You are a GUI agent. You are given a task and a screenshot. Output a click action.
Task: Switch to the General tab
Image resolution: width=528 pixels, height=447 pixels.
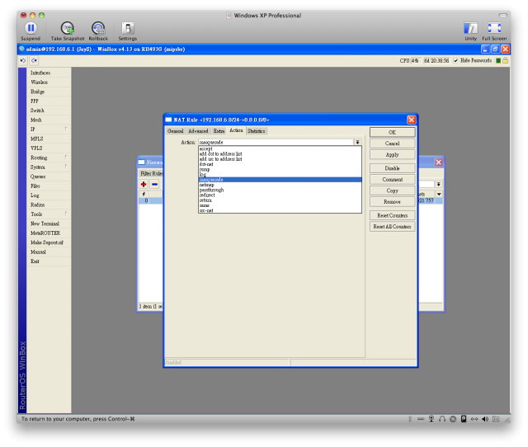176,131
